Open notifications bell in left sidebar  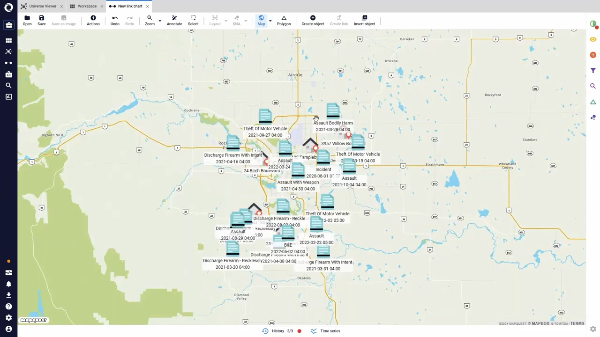click(8, 284)
